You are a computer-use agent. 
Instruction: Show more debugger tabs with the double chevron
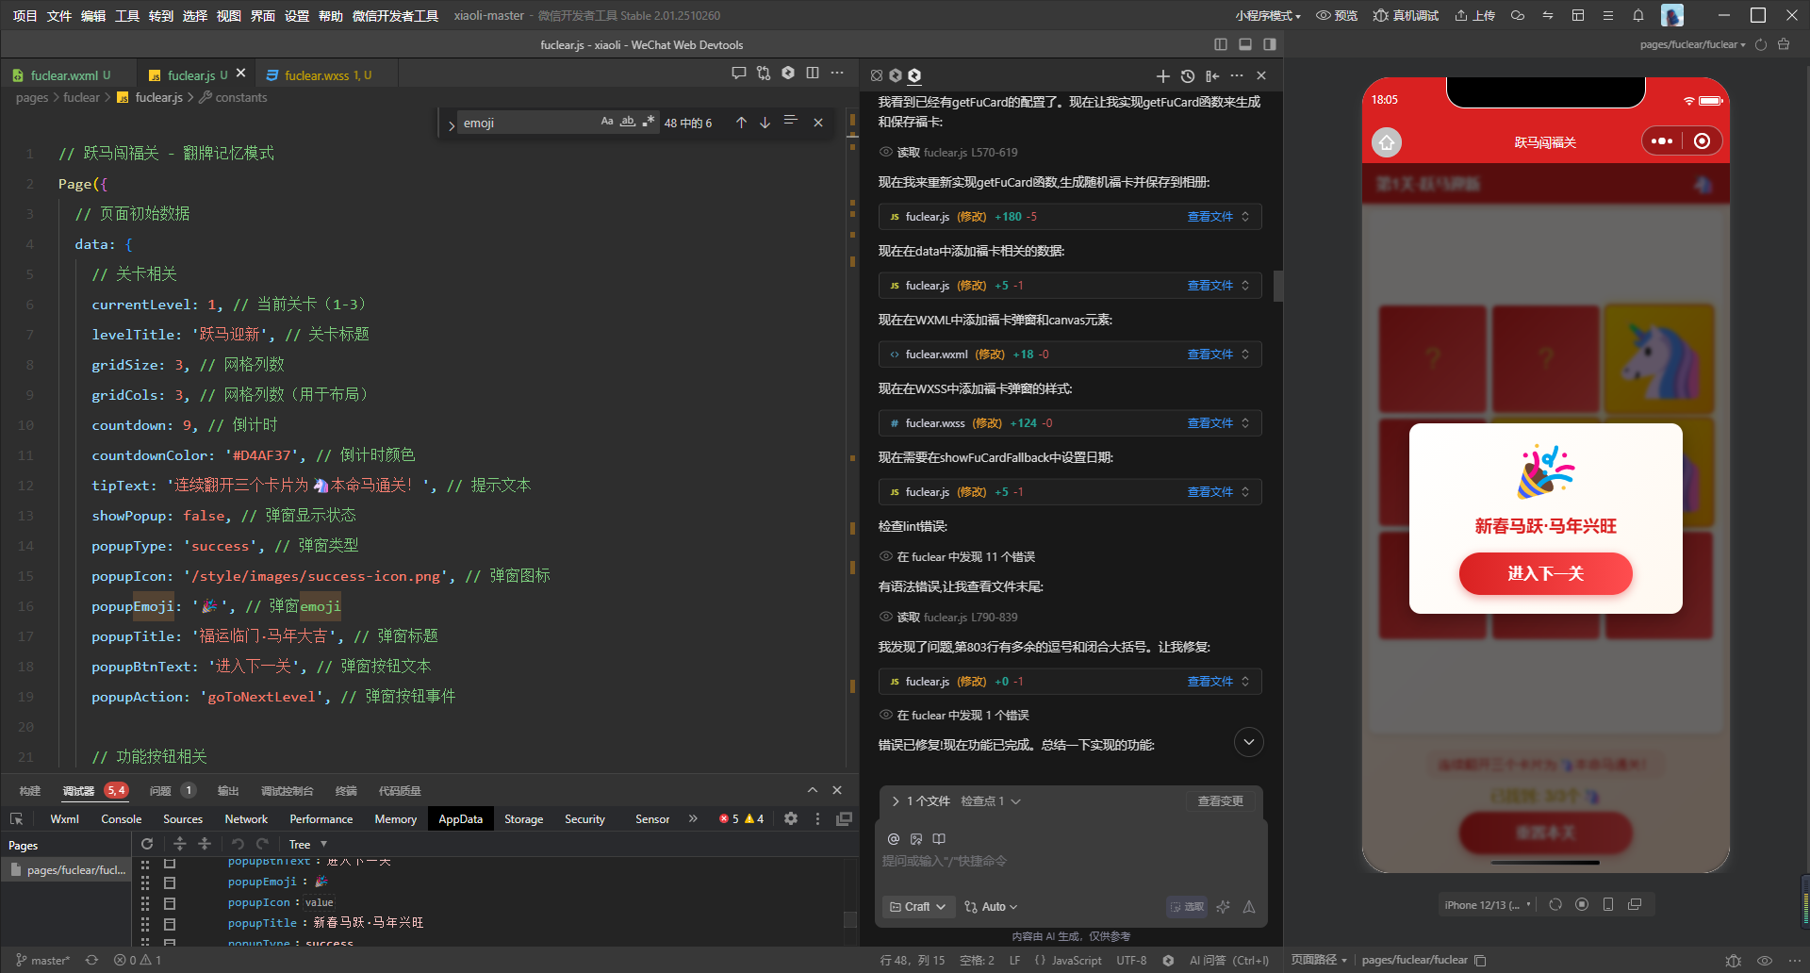point(693,818)
